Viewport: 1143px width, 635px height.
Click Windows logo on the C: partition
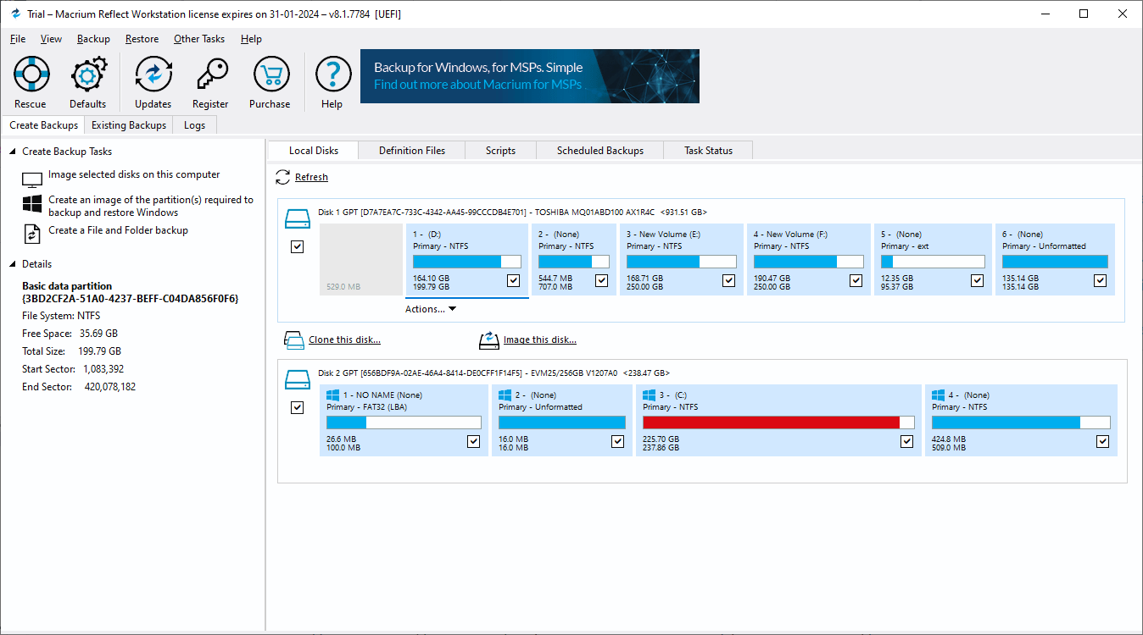650,395
